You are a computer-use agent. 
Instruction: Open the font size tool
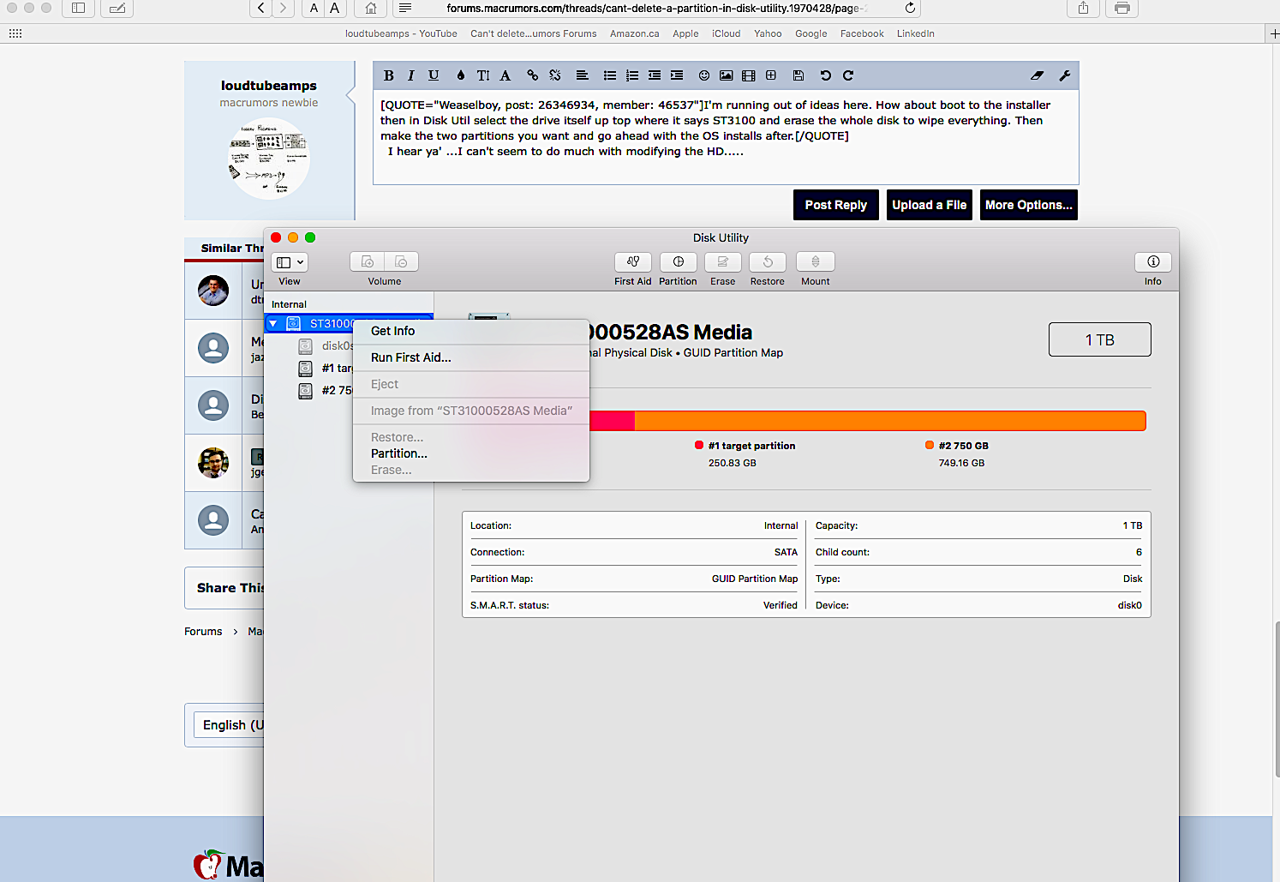[x=483, y=75]
